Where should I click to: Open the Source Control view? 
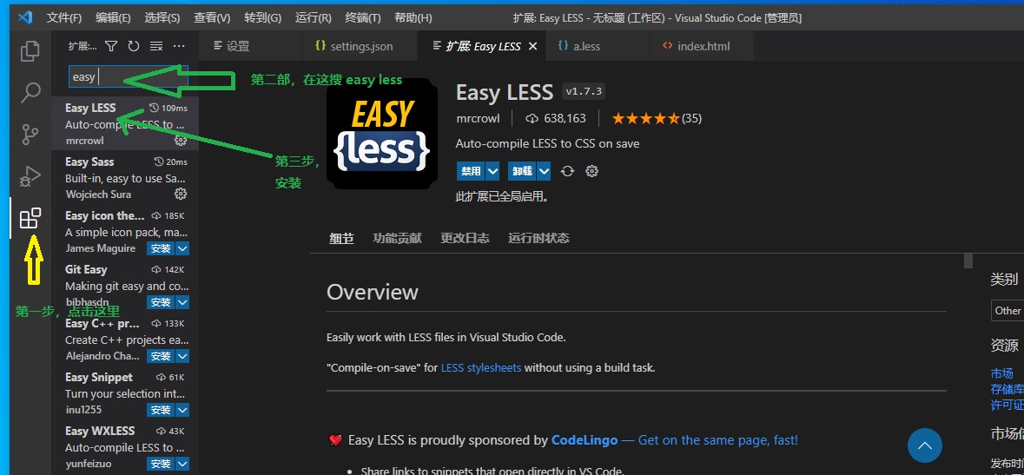30,135
